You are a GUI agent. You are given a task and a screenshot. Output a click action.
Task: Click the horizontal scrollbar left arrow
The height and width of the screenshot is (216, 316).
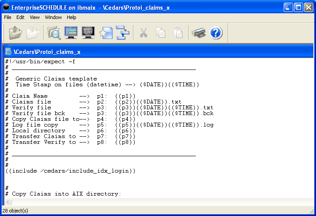(x=8, y=202)
